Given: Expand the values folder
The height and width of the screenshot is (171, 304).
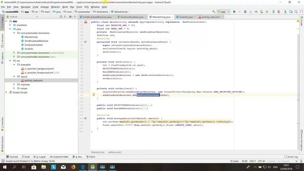Looking at the screenshot, I should click(14, 88).
